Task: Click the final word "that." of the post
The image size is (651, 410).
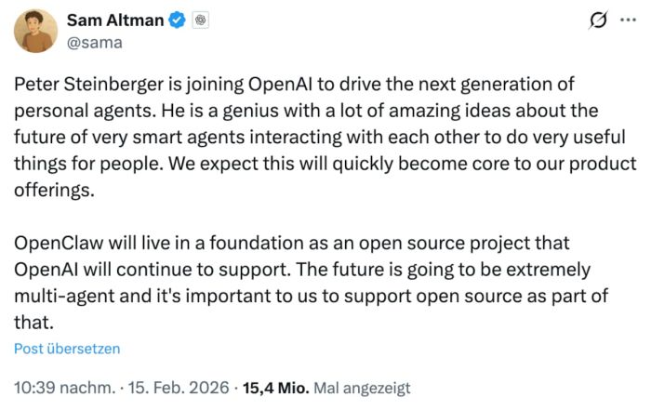Action: pyautogui.click(x=33, y=324)
